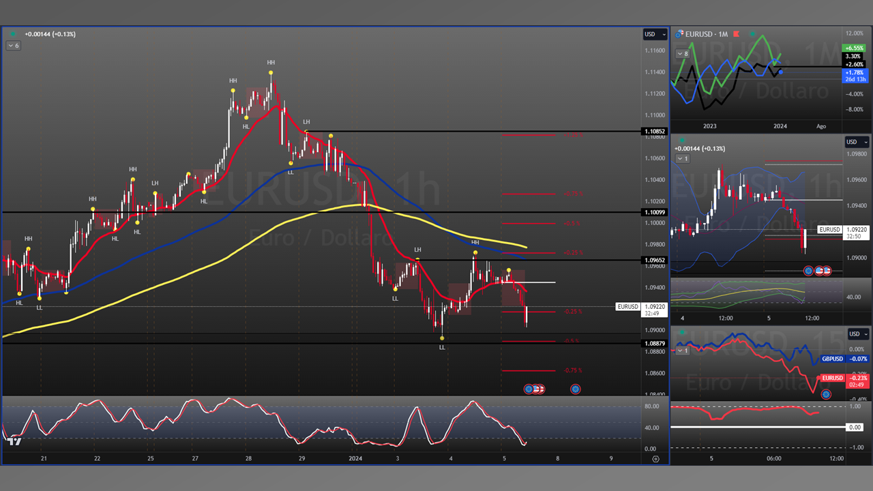Click the red flag icon beside EURUSD 1M title
Image resolution: width=873 pixels, height=491 pixels.
(738, 34)
